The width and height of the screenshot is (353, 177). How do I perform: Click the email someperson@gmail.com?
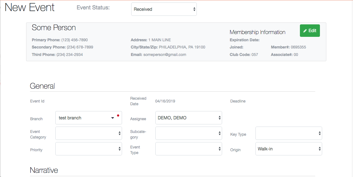click(165, 55)
